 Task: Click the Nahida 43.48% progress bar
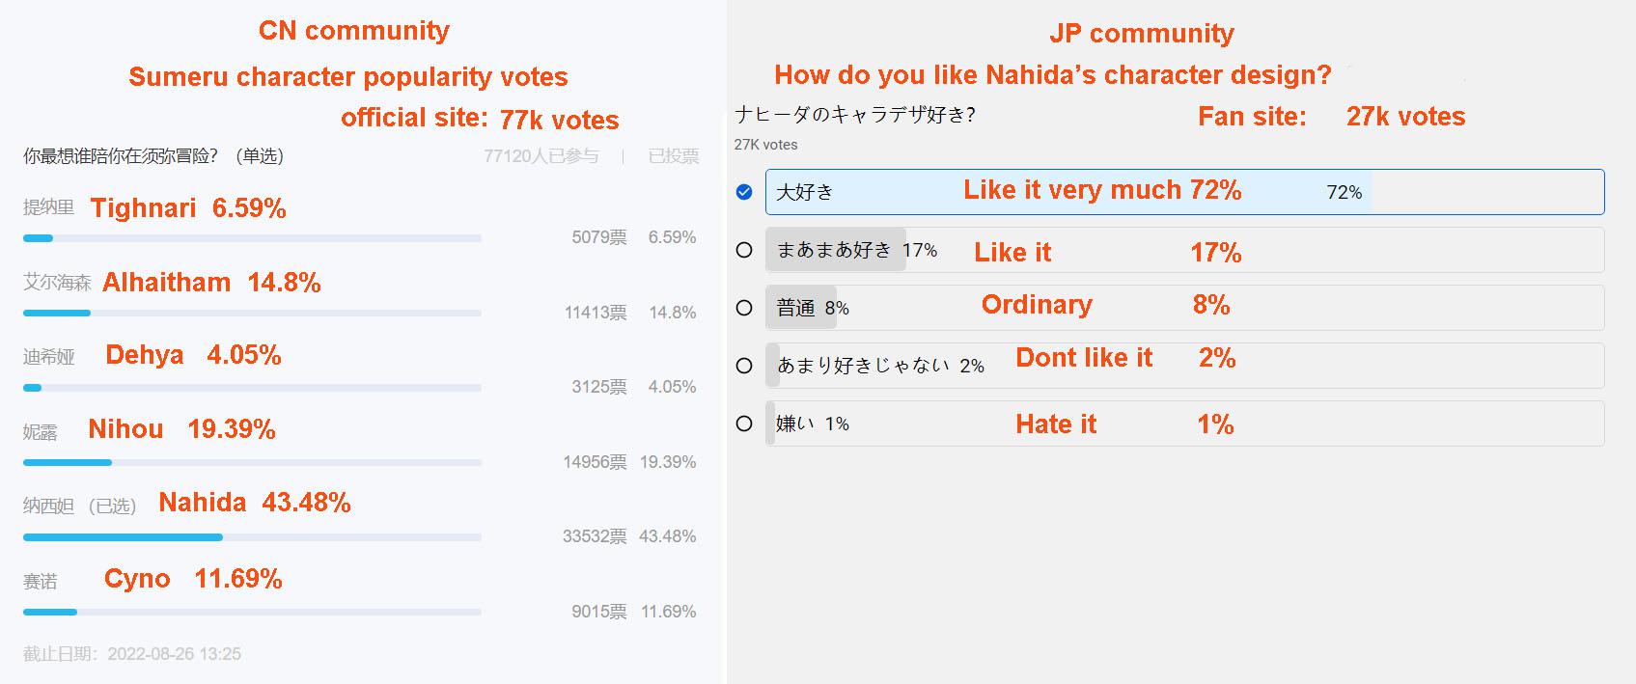point(252,537)
